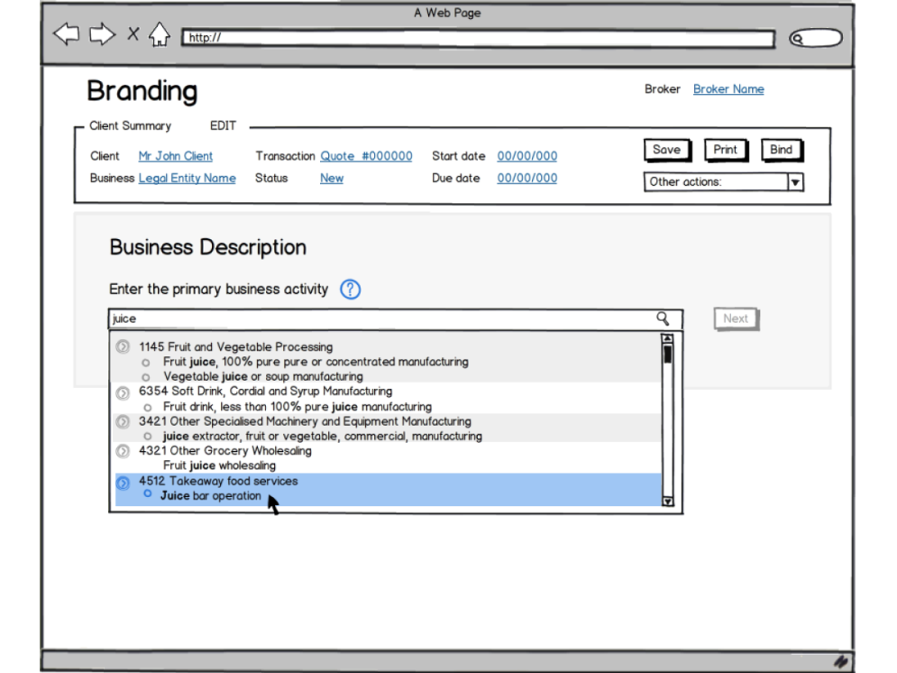Click the blue help question mark icon
Viewport: 897px width, 673px height.
(x=350, y=290)
